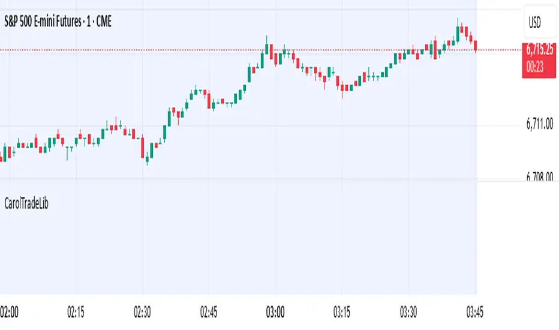
Task: Open the USD currency selector
Action: pos(534,24)
